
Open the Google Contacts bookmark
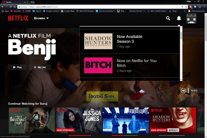(51, 11)
